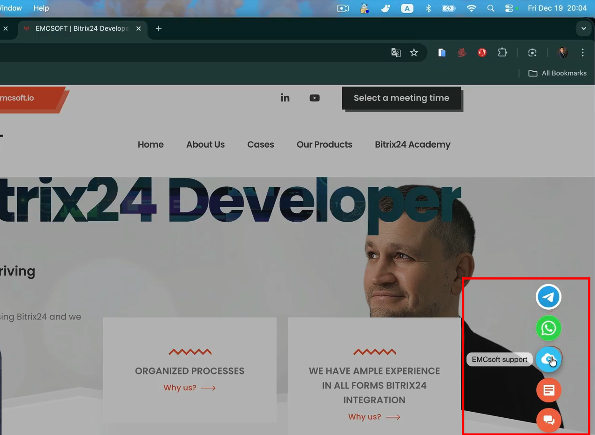The height and width of the screenshot is (435, 595).
Task: Open a new browser tab
Action: [x=158, y=28]
